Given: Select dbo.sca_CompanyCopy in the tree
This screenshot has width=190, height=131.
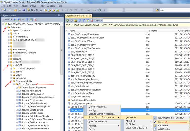Looking at the screenshot, I should tap(33, 94).
